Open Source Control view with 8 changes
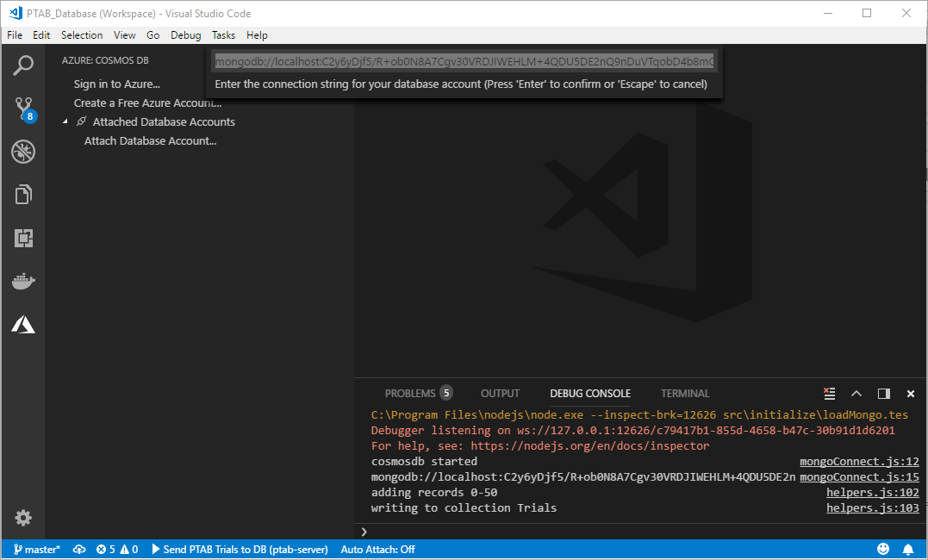The width and height of the screenshot is (928, 560). tap(24, 109)
